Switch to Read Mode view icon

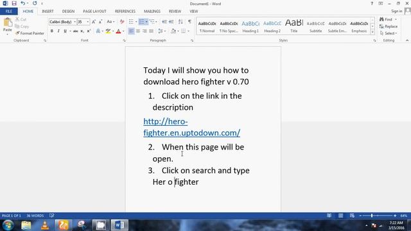coord(329,216)
